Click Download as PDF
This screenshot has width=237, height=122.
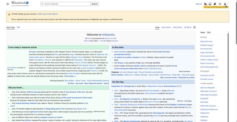coord(207,76)
